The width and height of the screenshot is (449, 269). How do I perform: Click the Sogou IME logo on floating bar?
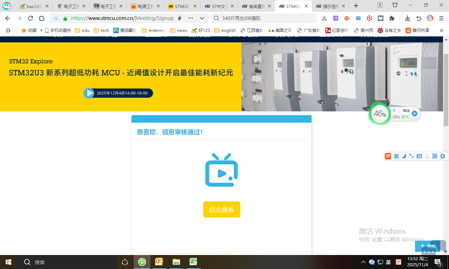388,156
